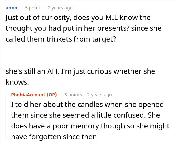
Task: Open the PhobiaAccount user profile
Action: pos(28,95)
